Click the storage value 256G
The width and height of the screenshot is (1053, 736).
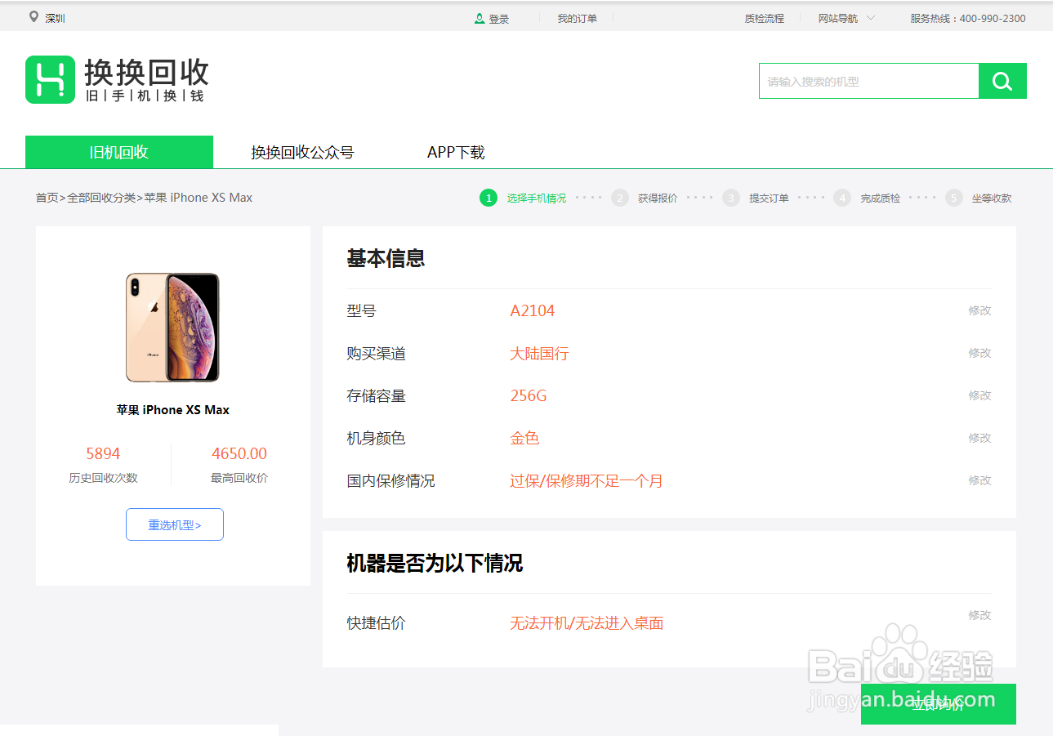click(x=529, y=396)
